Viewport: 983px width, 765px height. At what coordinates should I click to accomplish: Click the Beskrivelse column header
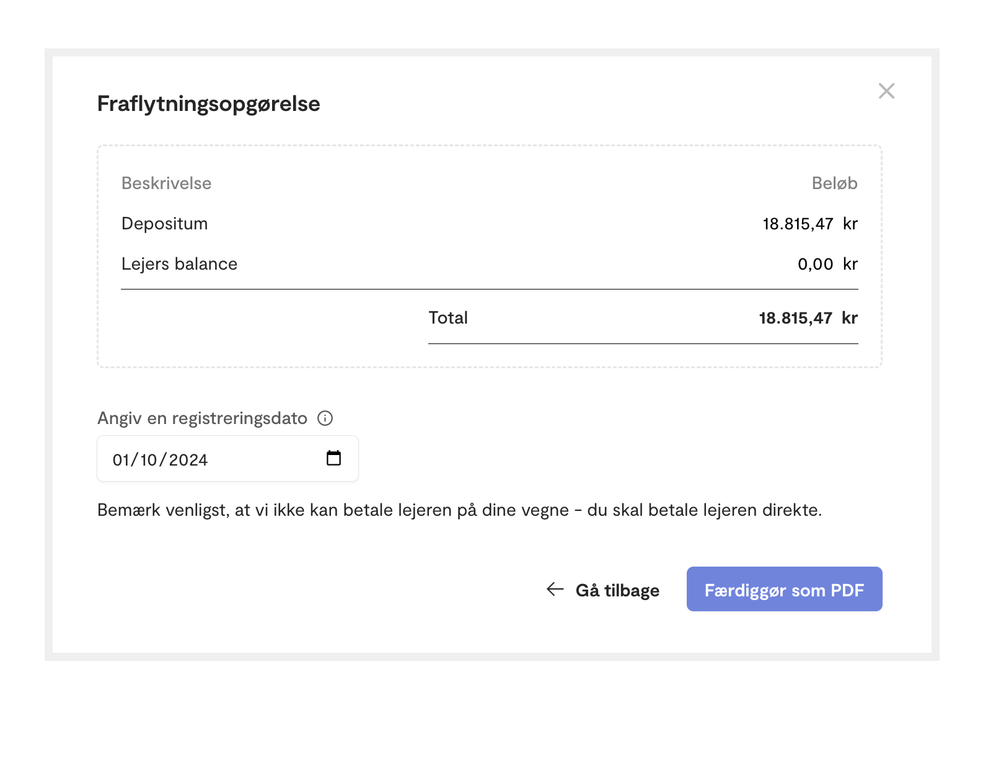pyautogui.click(x=167, y=184)
